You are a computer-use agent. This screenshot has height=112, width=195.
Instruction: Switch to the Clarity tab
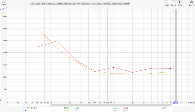[x=94, y=3]
